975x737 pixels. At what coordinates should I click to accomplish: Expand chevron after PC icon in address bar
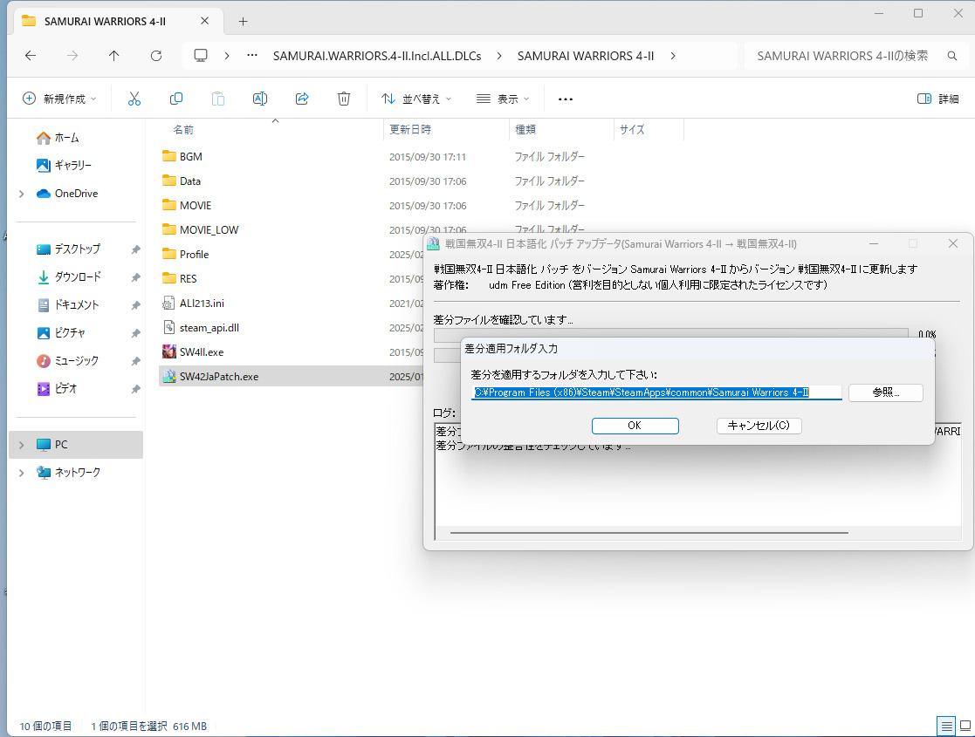click(227, 56)
